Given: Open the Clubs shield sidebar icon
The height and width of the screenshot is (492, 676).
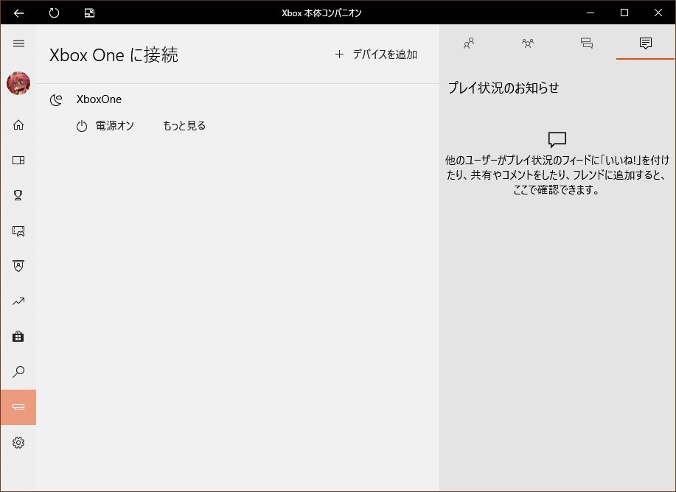Looking at the screenshot, I should pos(18,266).
